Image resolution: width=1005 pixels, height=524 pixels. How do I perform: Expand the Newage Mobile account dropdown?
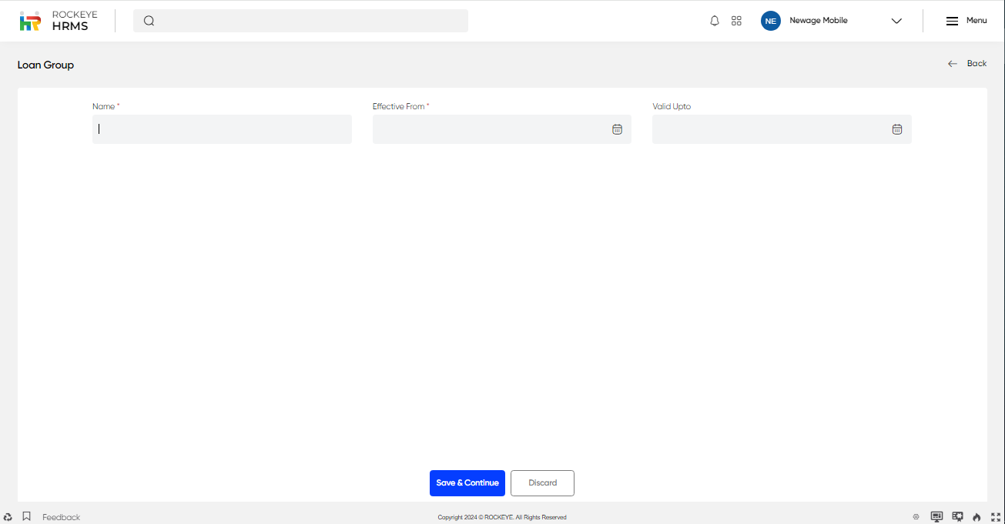(x=896, y=21)
